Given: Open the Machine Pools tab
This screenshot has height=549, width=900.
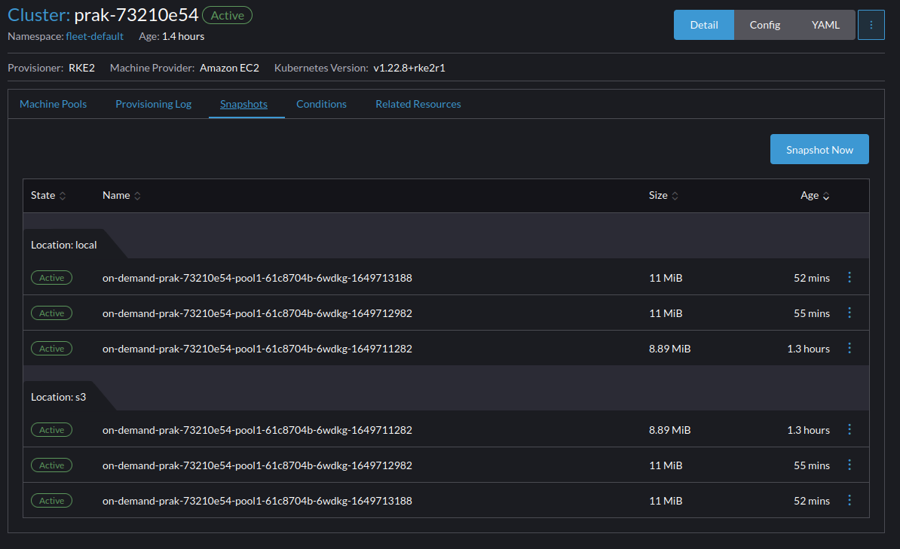Looking at the screenshot, I should coord(53,104).
